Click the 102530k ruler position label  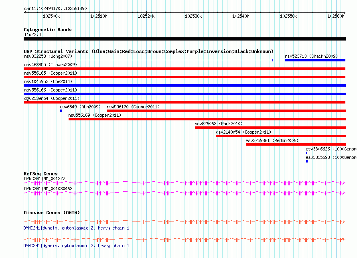click(x=193, y=16)
